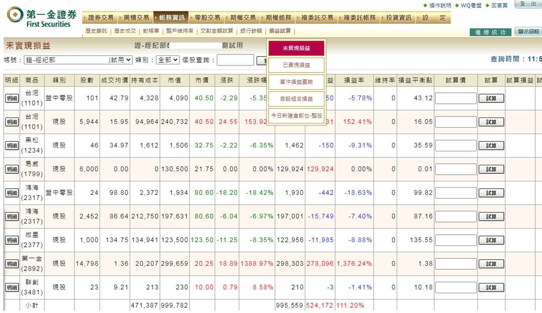This screenshot has height=313, width=542.
Task: Open 銀行餘額 submenu link
Action: click(x=251, y=31)
